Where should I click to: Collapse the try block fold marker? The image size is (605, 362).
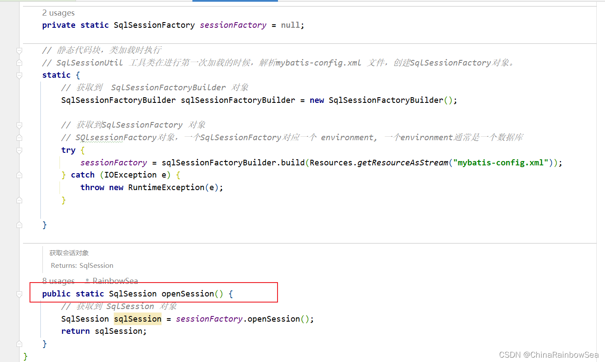pyautogui.click(x=19, y=150)
